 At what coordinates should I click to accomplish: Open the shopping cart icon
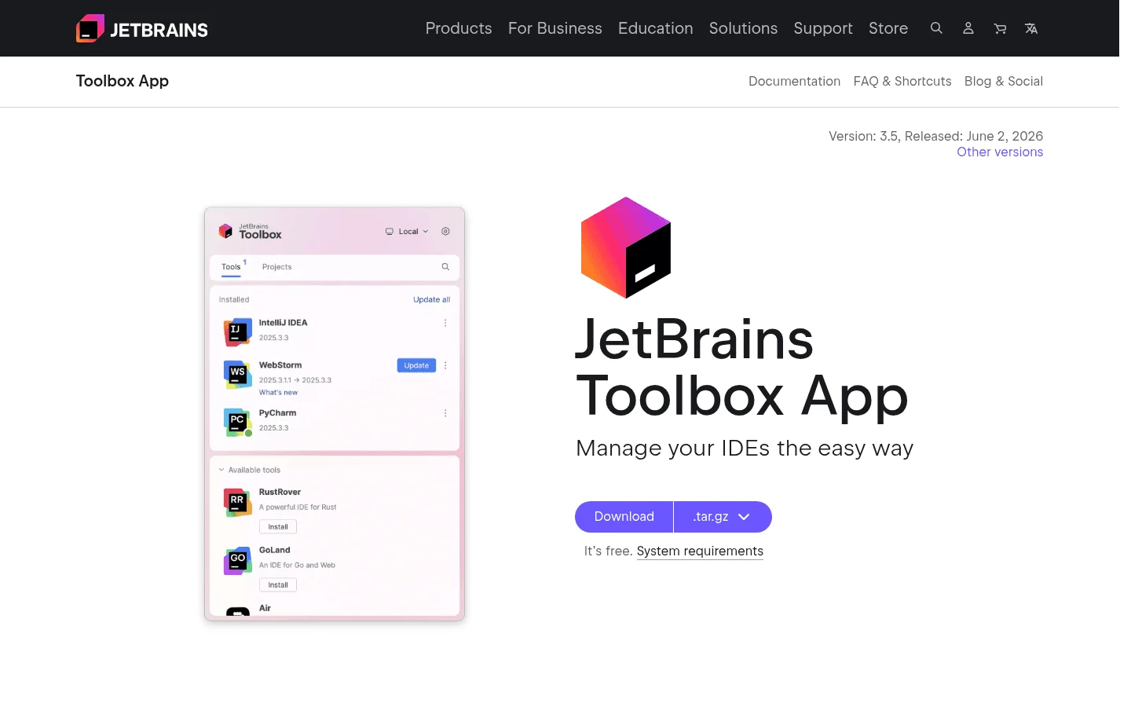point(1000,28)
